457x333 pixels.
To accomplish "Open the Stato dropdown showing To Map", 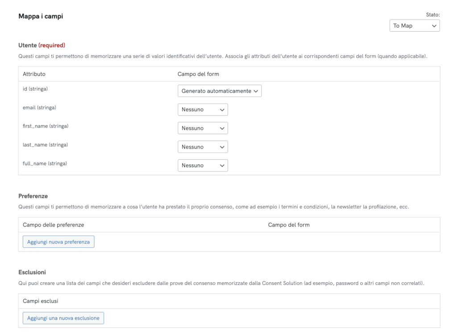I will coord(414,26).
